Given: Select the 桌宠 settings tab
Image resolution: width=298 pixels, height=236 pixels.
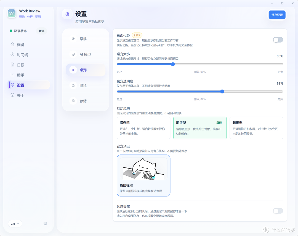Looking at the screenshot, I should 86,70.
